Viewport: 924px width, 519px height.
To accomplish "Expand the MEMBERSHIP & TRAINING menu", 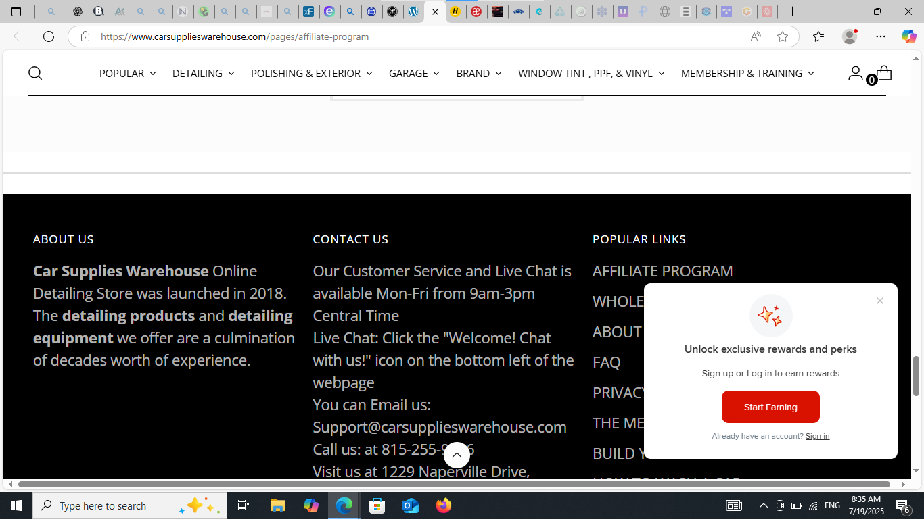I will pos(747,73).
